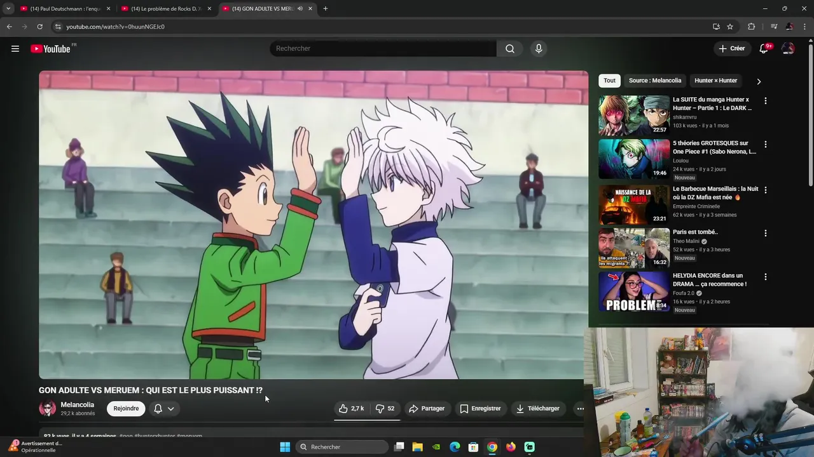The height and width of the screenshot is (457, 814).
Task: Click the Theo Malini channel name
Action: (686, 241)
